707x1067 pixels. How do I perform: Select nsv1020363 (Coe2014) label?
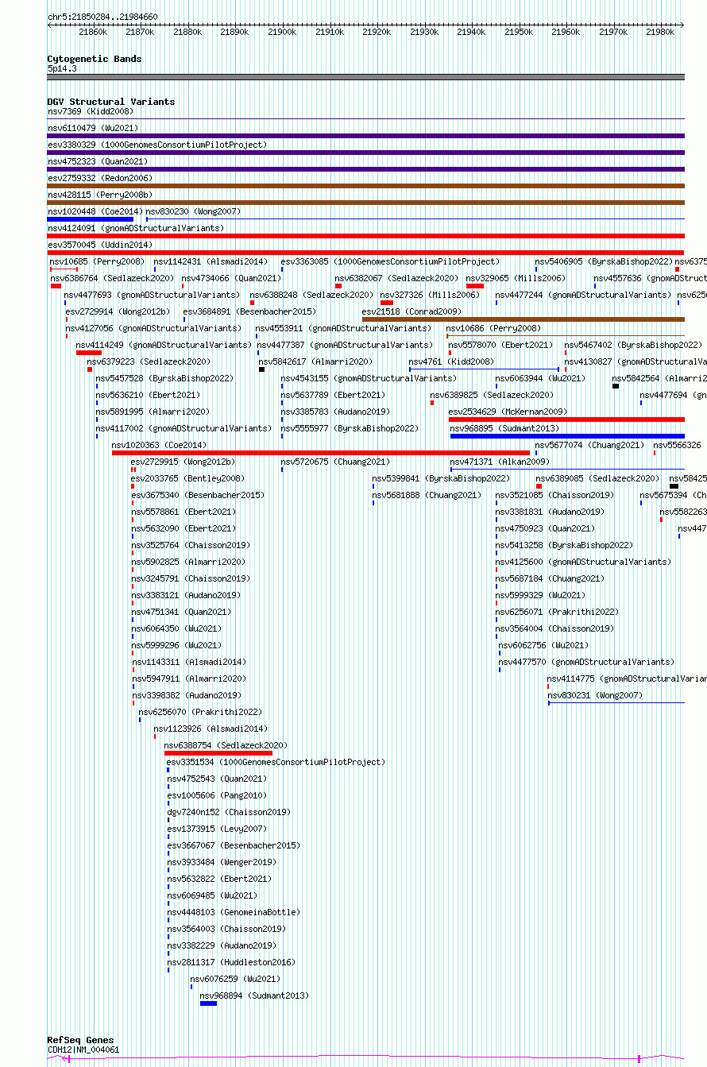[x=159, y=445]
